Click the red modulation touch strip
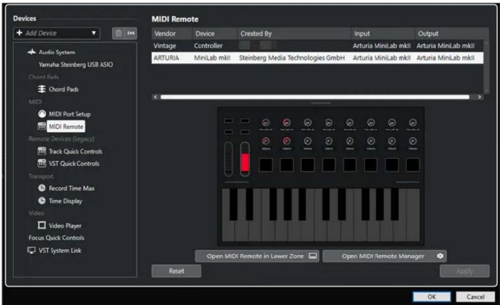The height and width of the screenshot is (305, 500). pos(245,159)
